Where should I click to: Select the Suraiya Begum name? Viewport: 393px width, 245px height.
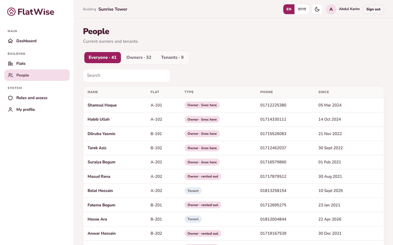(x=101, y=162)
